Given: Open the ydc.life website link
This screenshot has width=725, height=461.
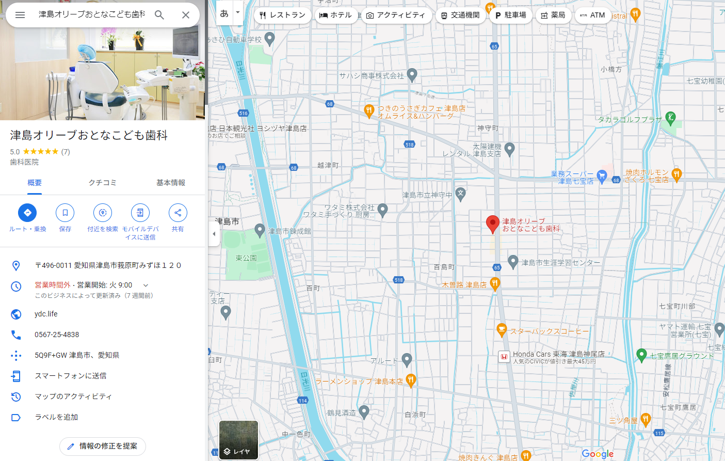Looking at the screenshot, I should coord(46,314).
